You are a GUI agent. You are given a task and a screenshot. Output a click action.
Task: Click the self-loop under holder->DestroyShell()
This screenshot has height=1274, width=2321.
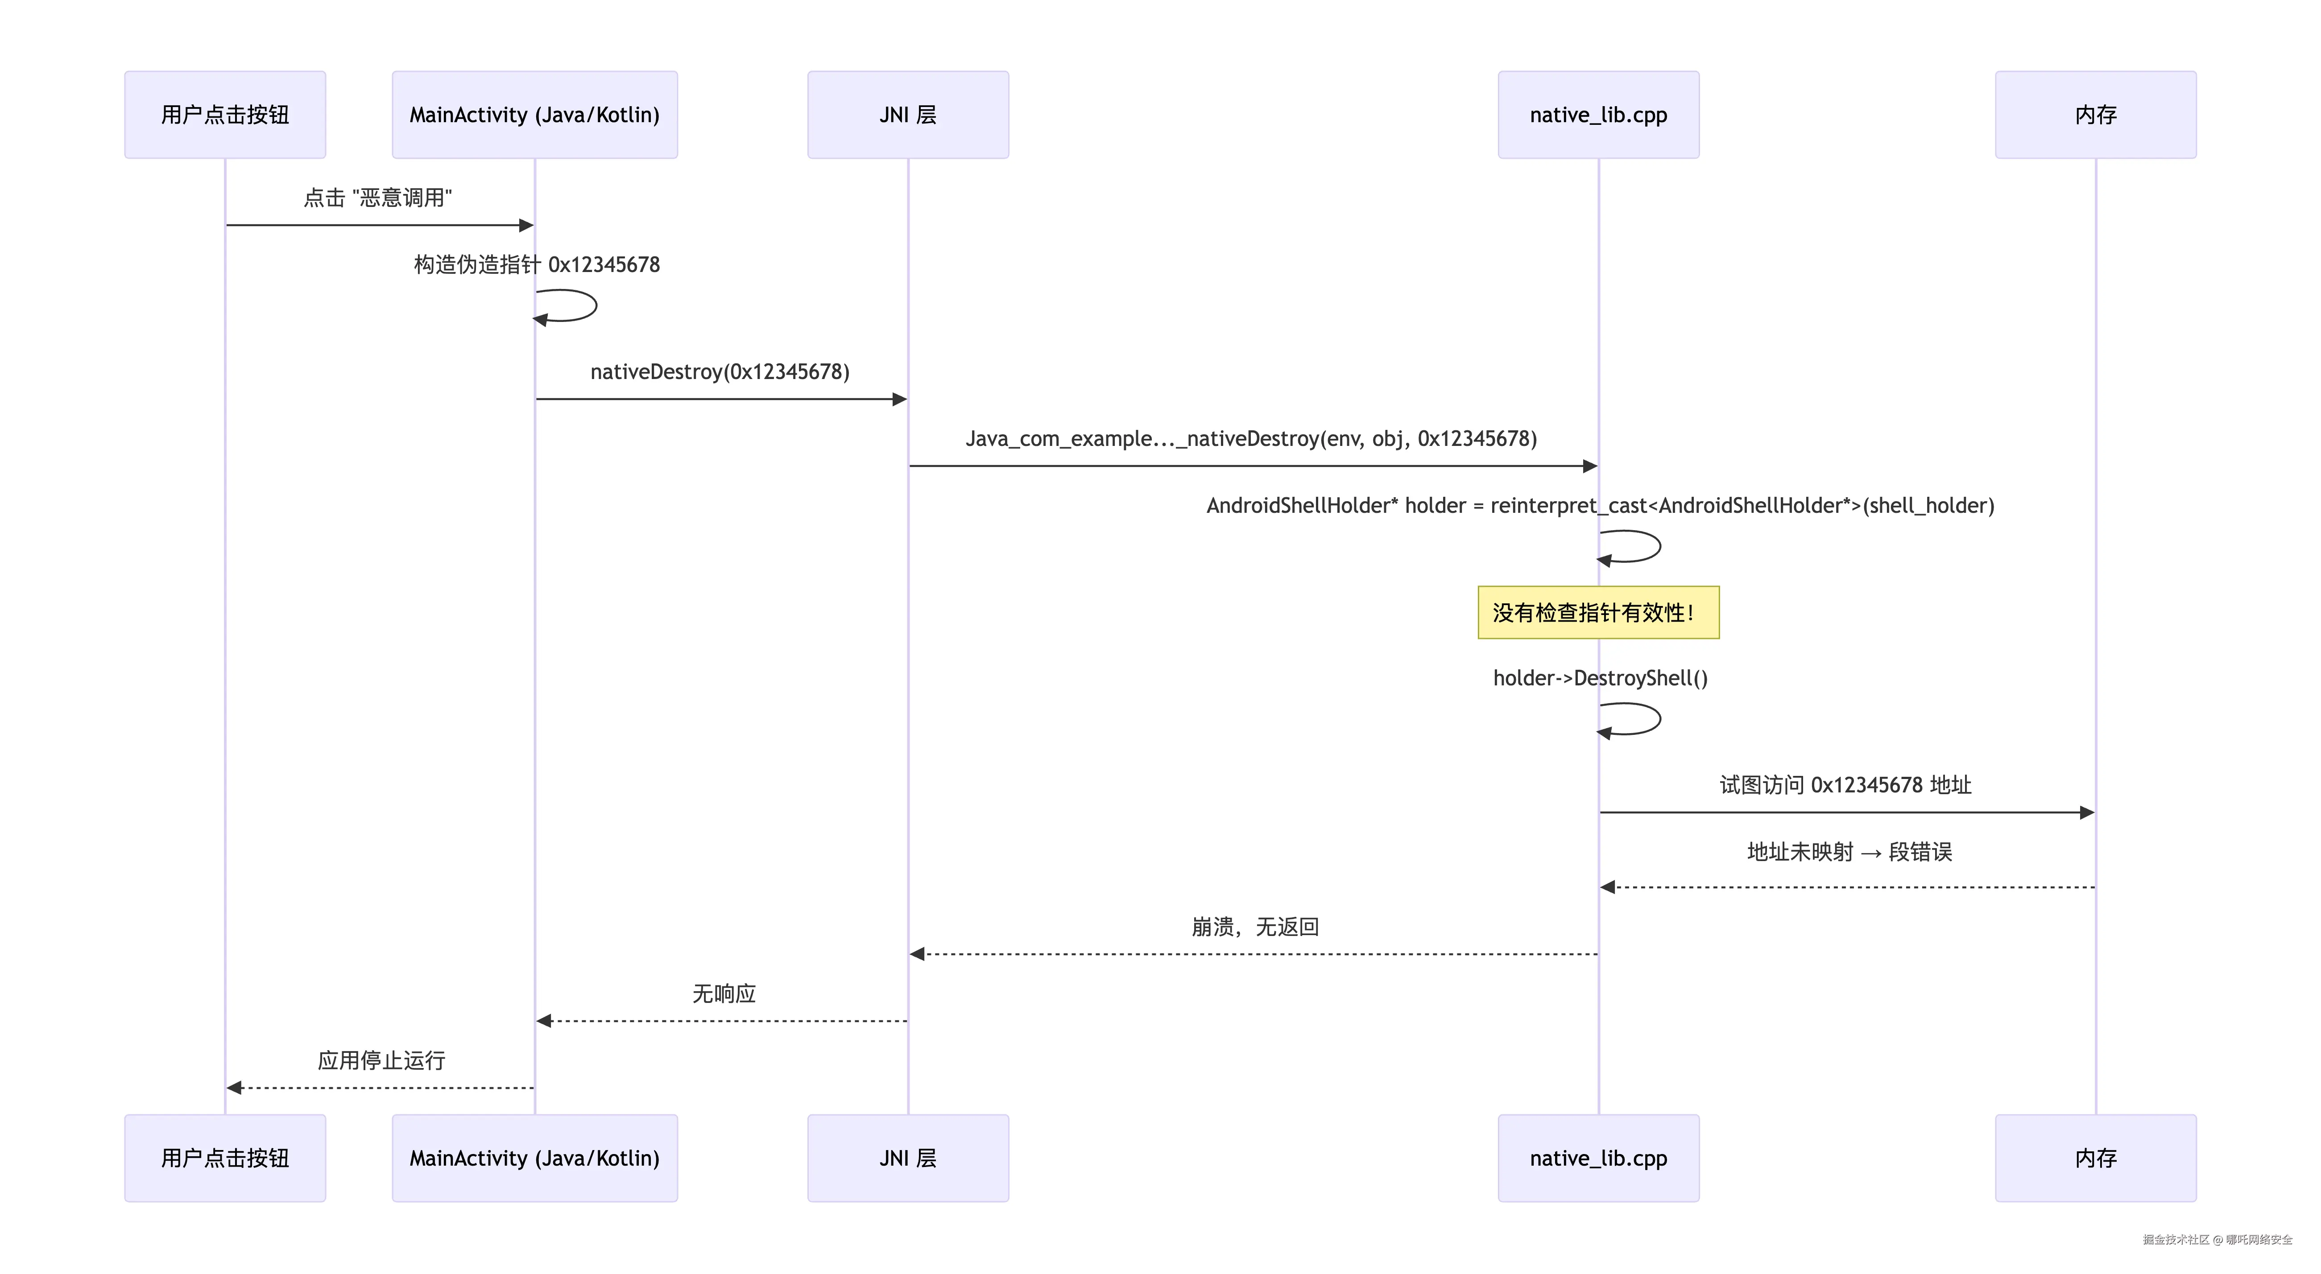1628,720
